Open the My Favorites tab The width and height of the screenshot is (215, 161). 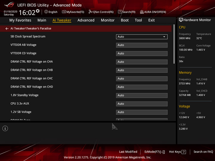click(x=20, y=20)
